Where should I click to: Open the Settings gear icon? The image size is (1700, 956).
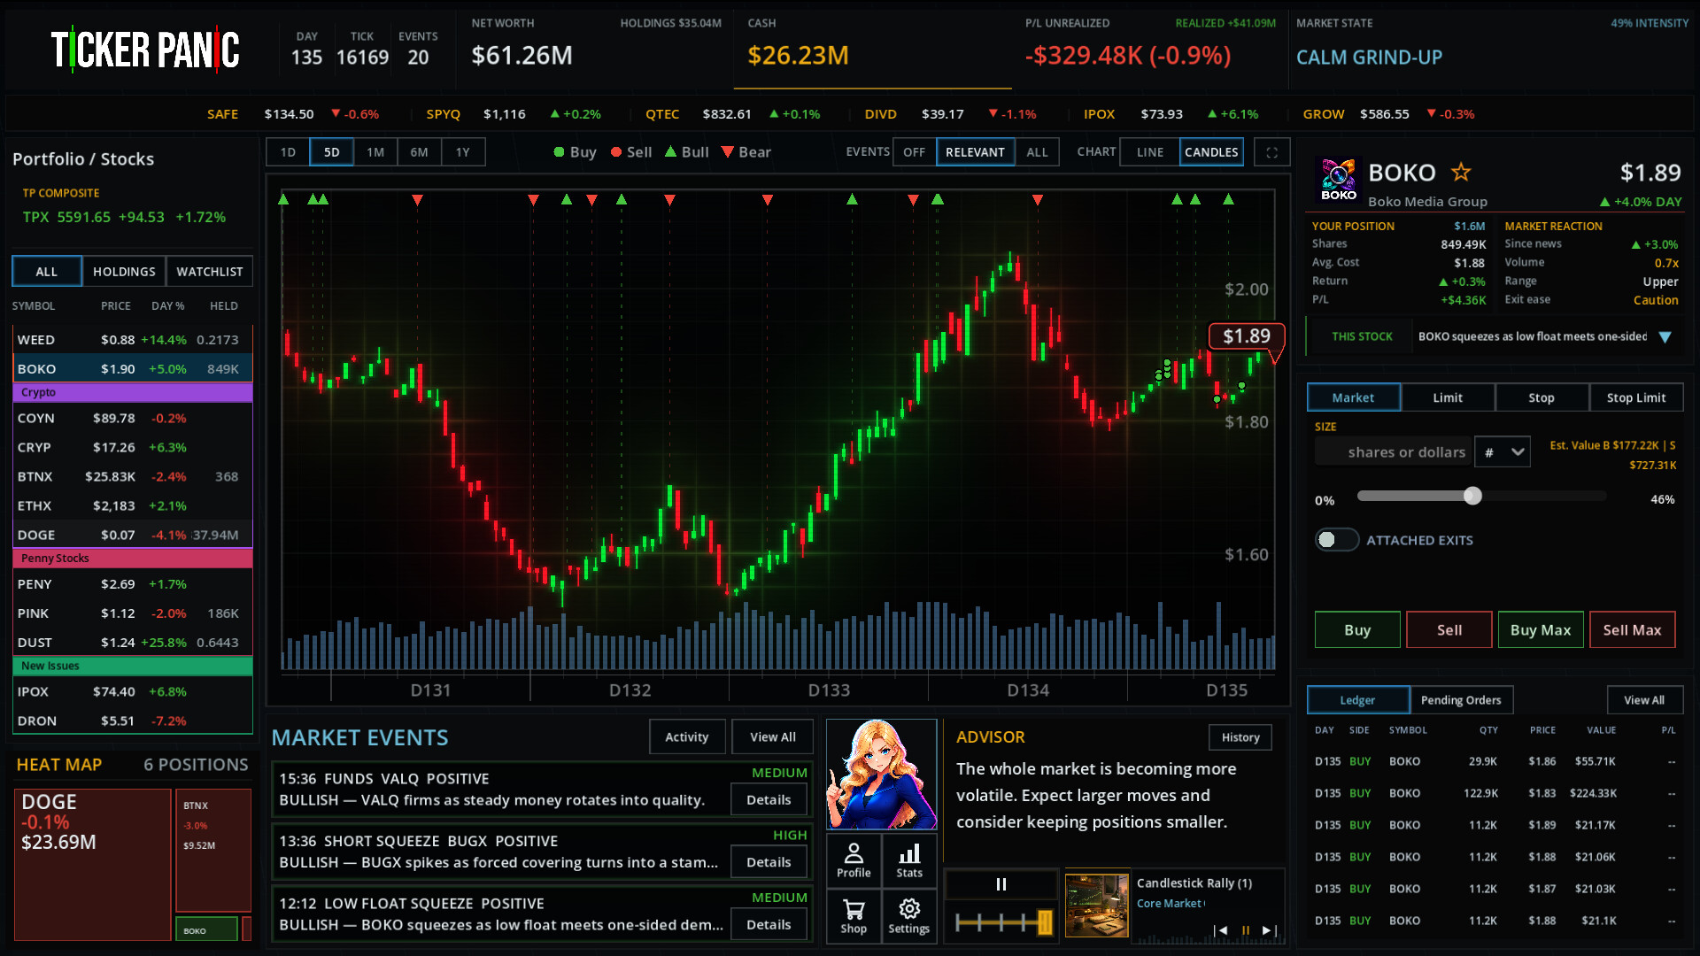(909, 916)
